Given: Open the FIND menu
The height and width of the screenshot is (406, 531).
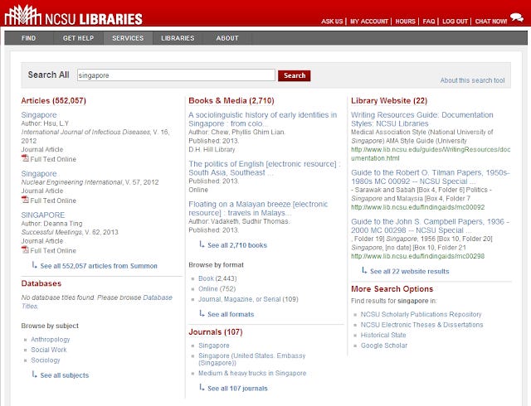Looking at the screenshot, I should 28,38.
